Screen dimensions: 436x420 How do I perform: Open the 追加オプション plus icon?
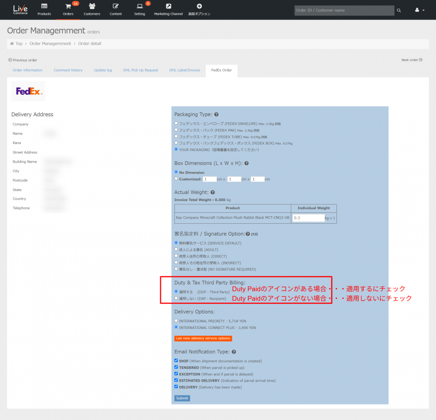pyautogui.click(x=200, y=6)
